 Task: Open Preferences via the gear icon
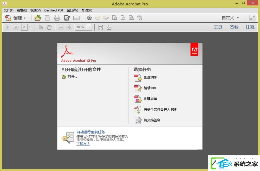89,18
